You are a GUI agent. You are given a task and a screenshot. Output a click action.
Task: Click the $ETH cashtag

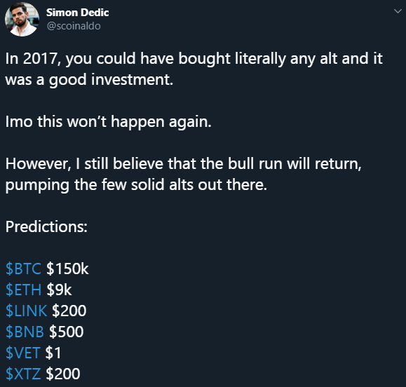click(x=23, y=290)
